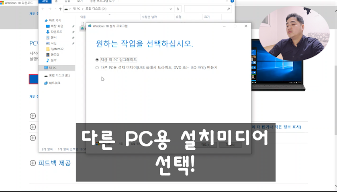Select 로컬 디스크 (D:) in the navigation pane
The width and height of the screenshot is (337, 192).
(59, 75)
